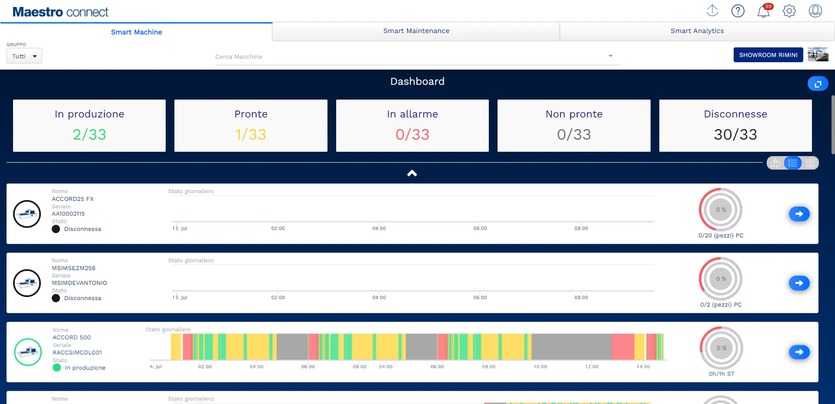Click the green status dot for ACCORD 500
The image size is (835, 404).
[57, 367]
